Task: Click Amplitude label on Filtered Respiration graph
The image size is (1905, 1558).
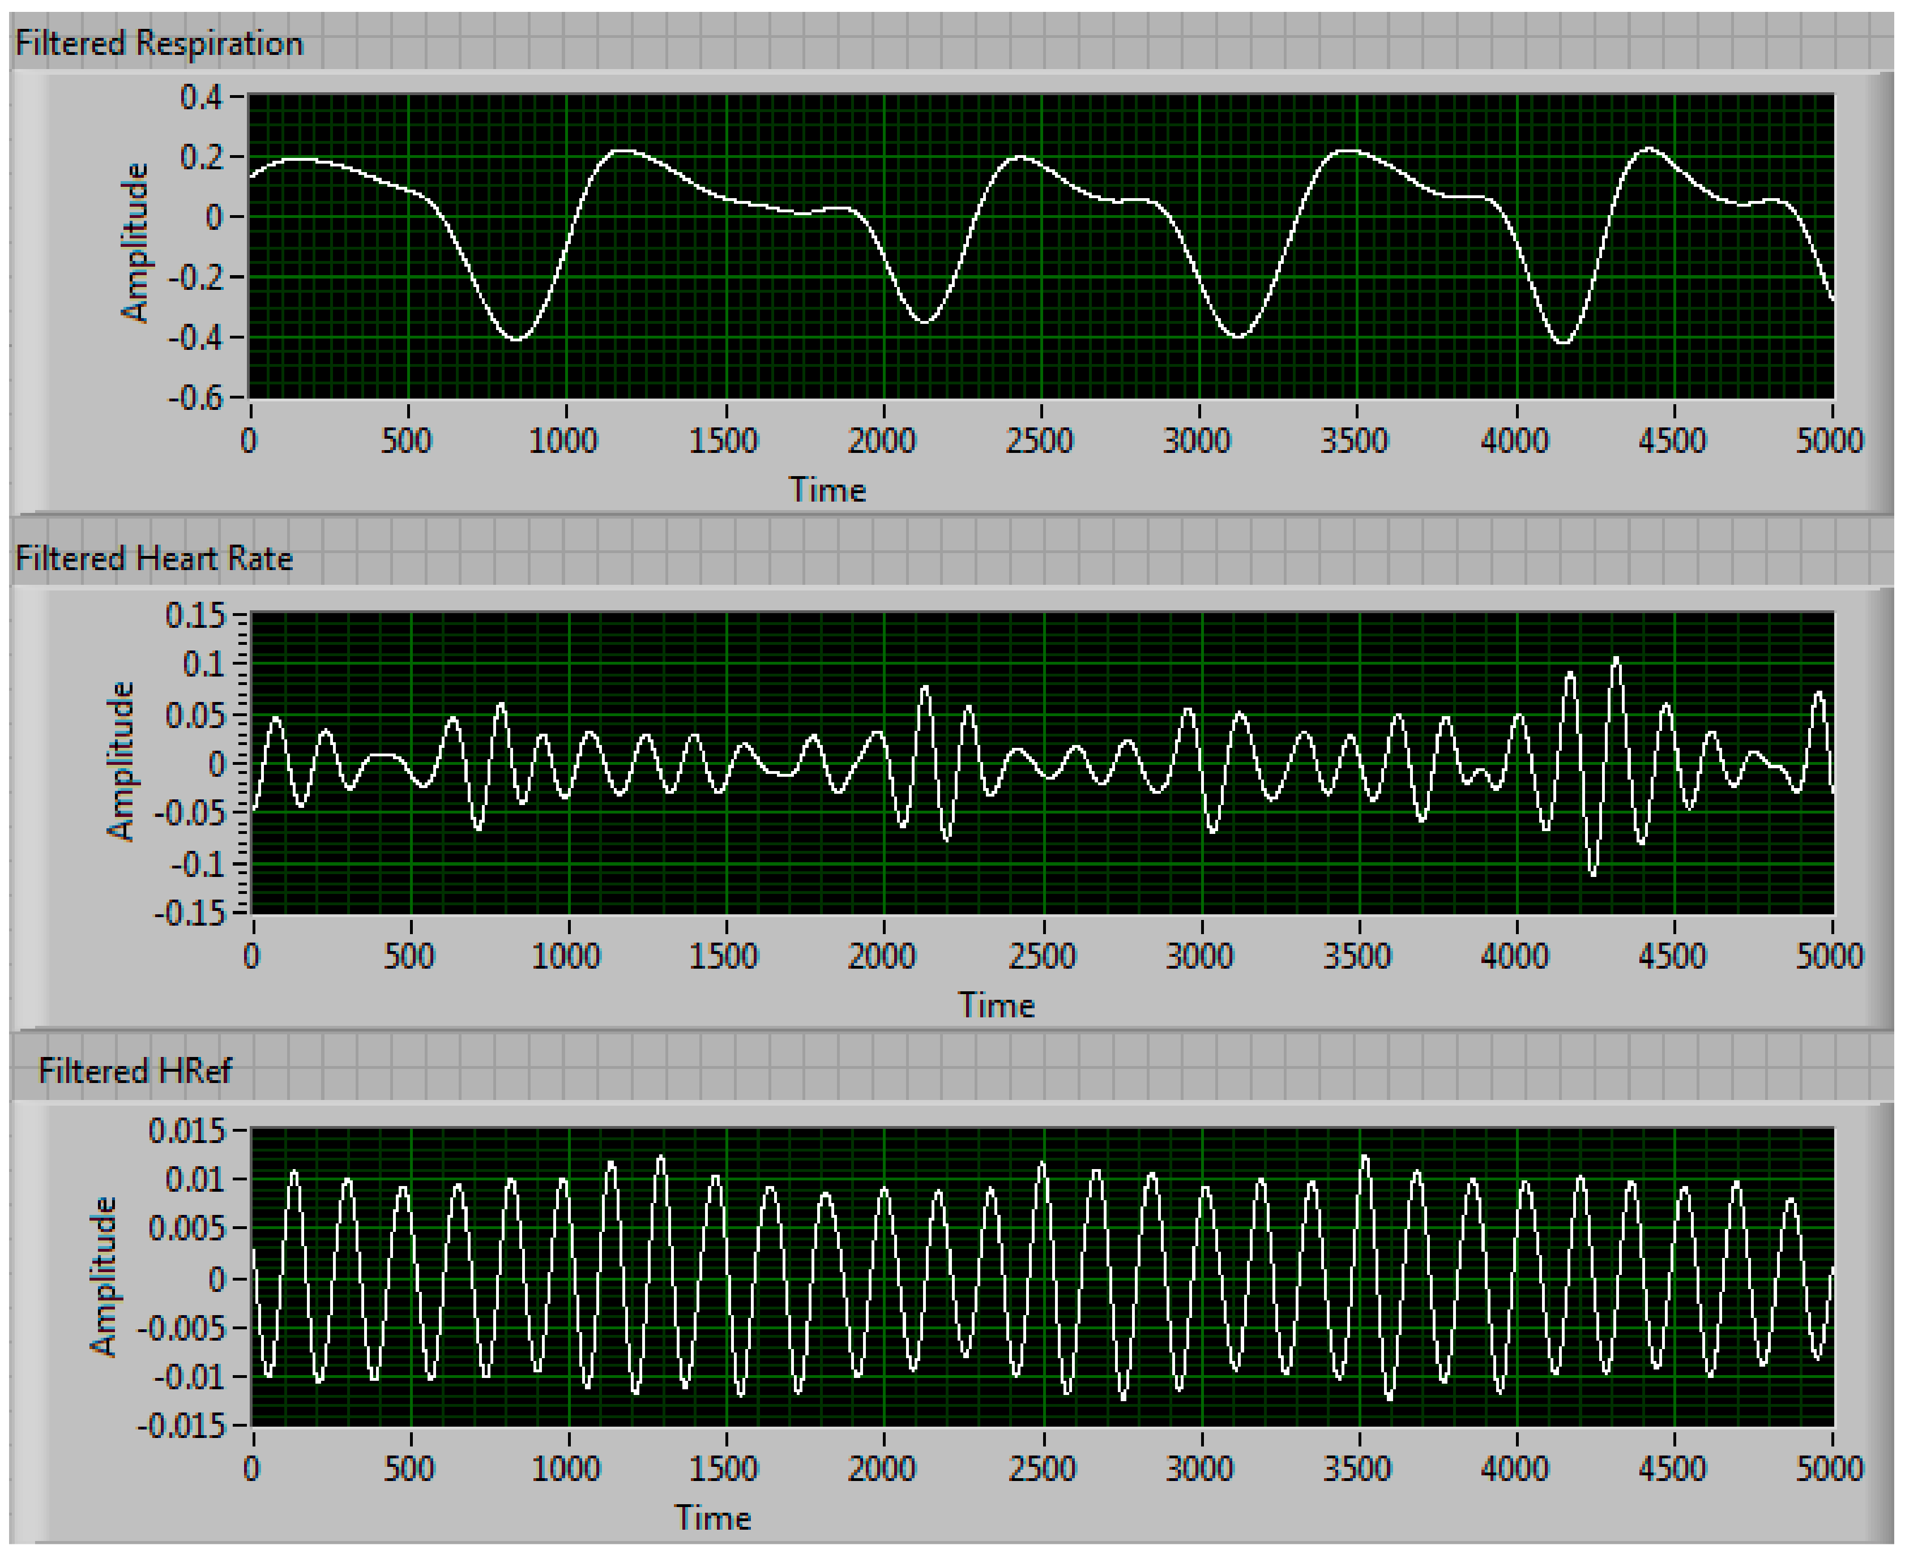Action: click(135, 242)
